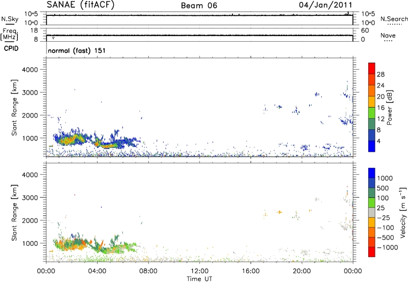Click the N.Sky legend label
The height and width of the screenshot is (282, 408).
coord(10,19)
